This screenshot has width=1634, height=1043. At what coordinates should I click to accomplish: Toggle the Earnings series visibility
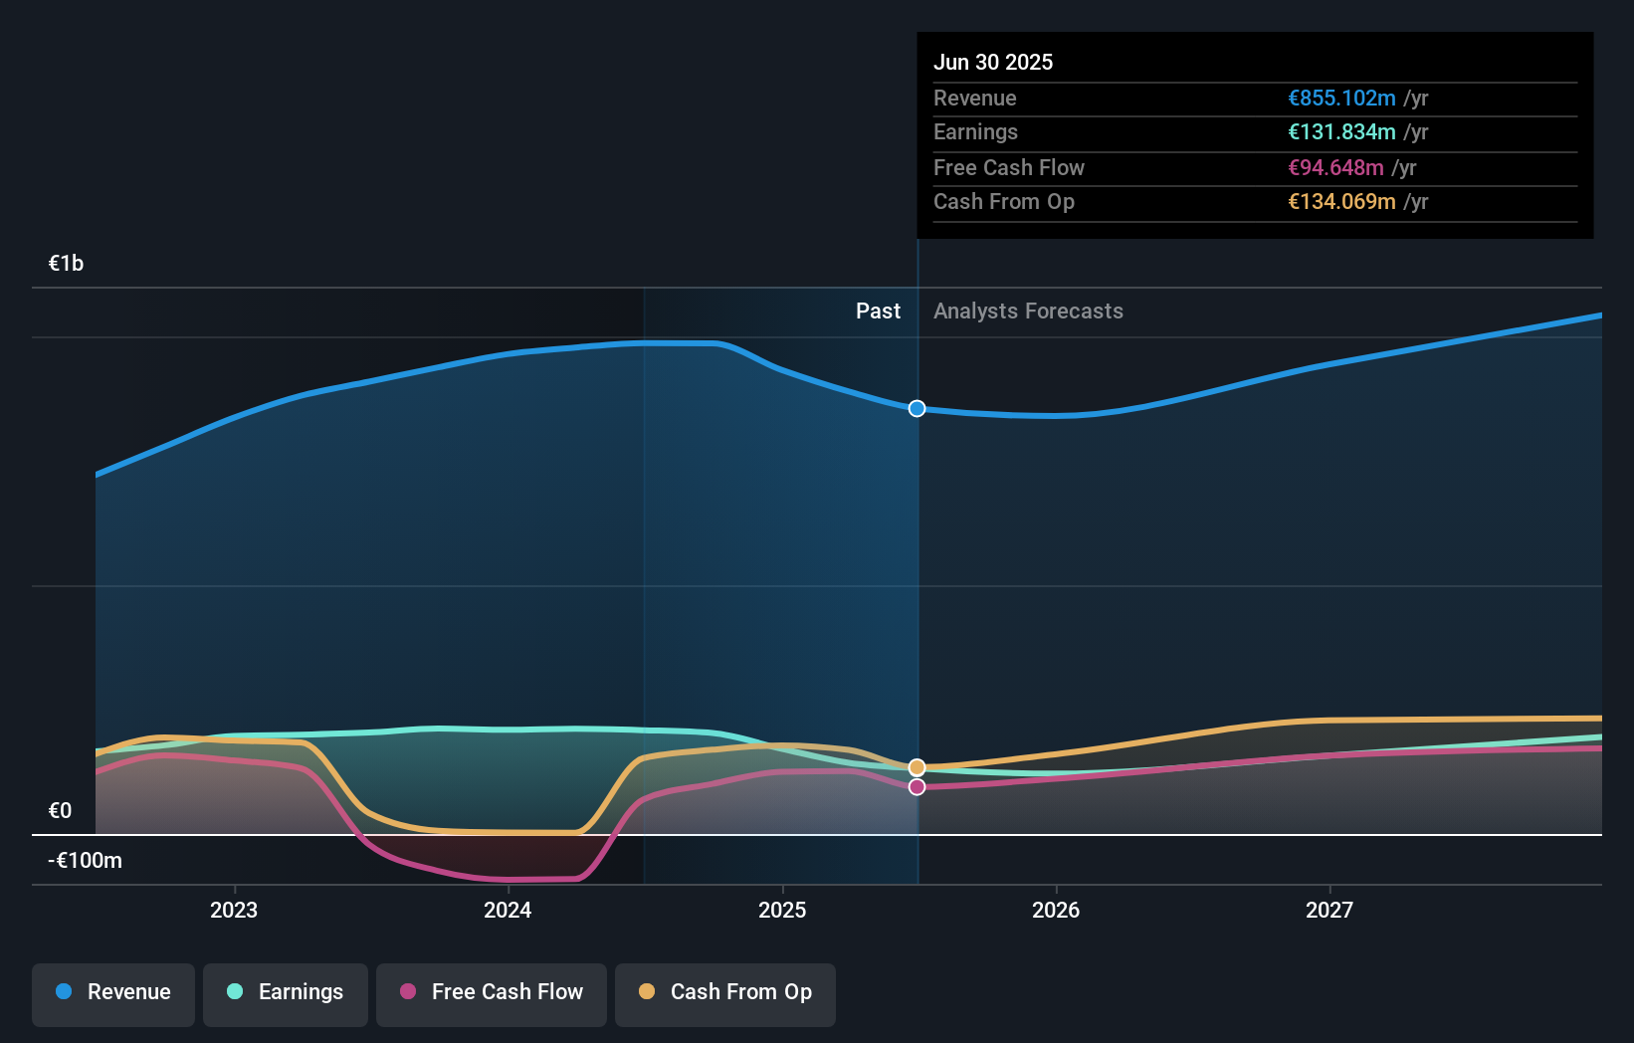[286, 992]
